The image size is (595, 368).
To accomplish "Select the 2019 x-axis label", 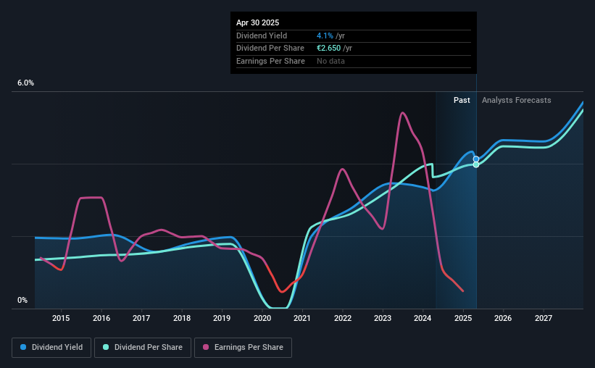I will [222, 318].
